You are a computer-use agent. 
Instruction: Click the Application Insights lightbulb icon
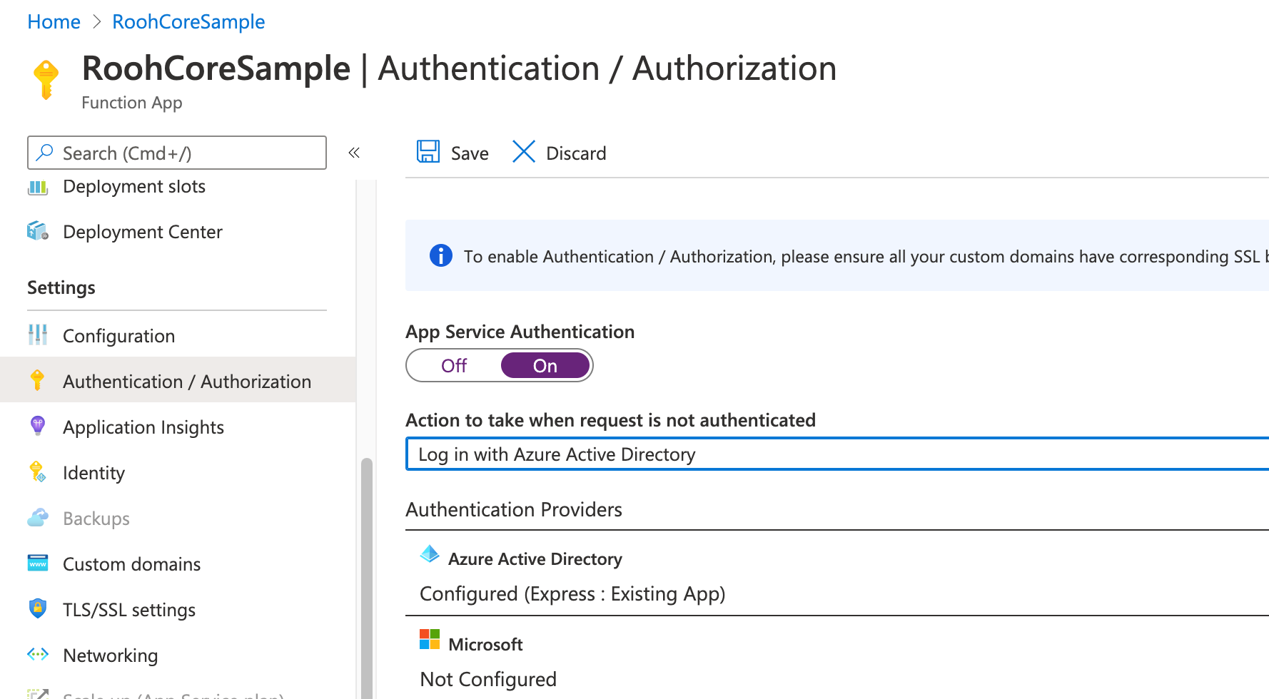point(37,427)
